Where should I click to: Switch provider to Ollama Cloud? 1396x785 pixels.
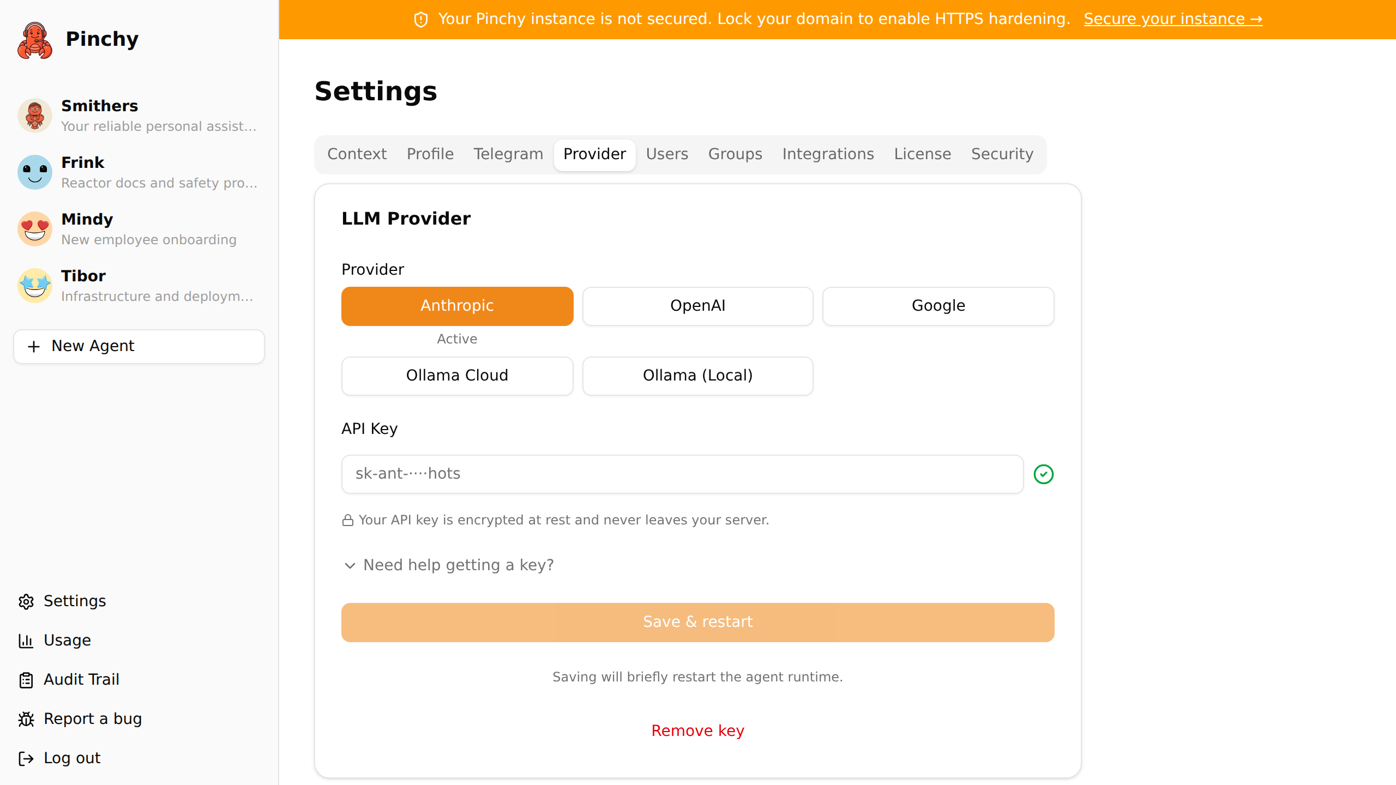(457, 376)
